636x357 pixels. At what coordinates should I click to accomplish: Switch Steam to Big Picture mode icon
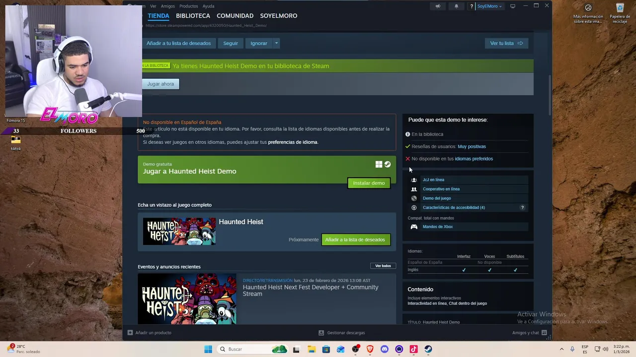[512, 6]
